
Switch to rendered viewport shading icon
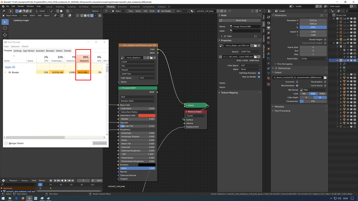point(92,16)
